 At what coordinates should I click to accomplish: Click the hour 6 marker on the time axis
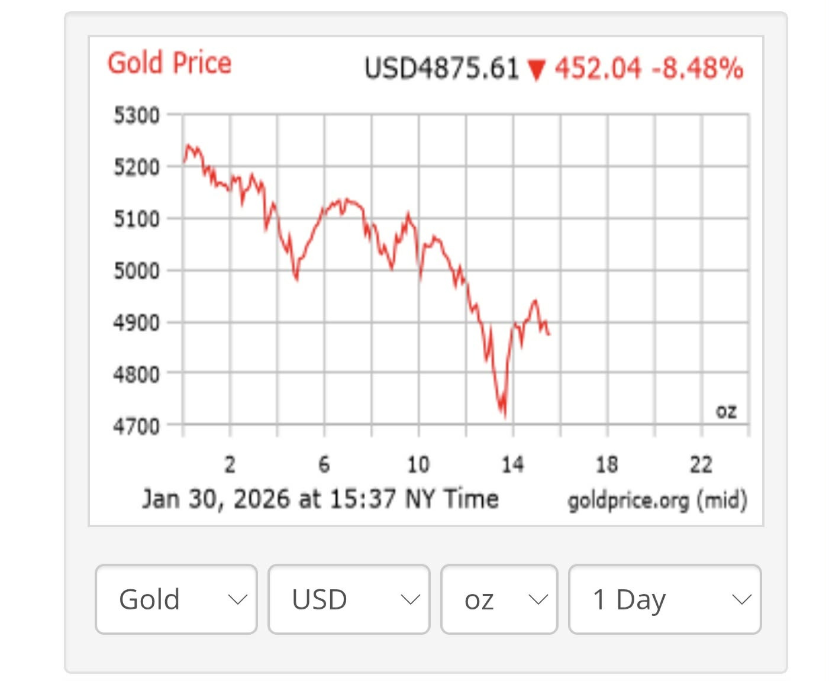(x=324, y=465)
